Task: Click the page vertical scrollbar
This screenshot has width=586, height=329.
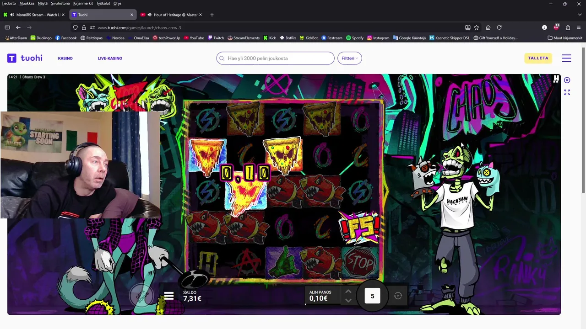Action: [583, 120]
